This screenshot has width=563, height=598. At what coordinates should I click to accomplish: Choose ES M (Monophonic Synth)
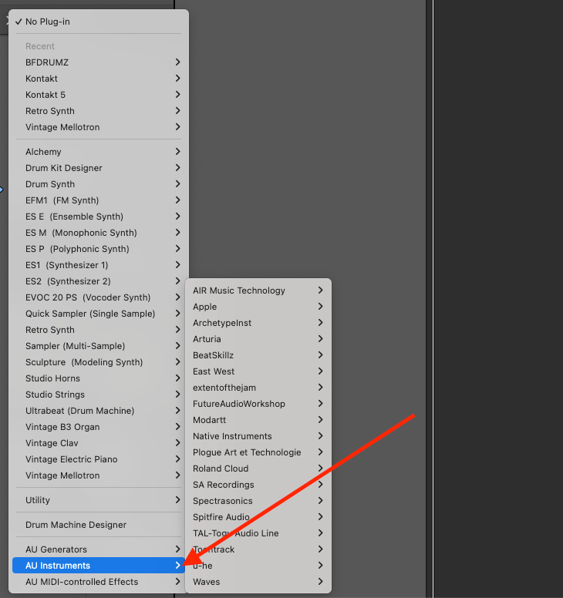coord(99,233)
